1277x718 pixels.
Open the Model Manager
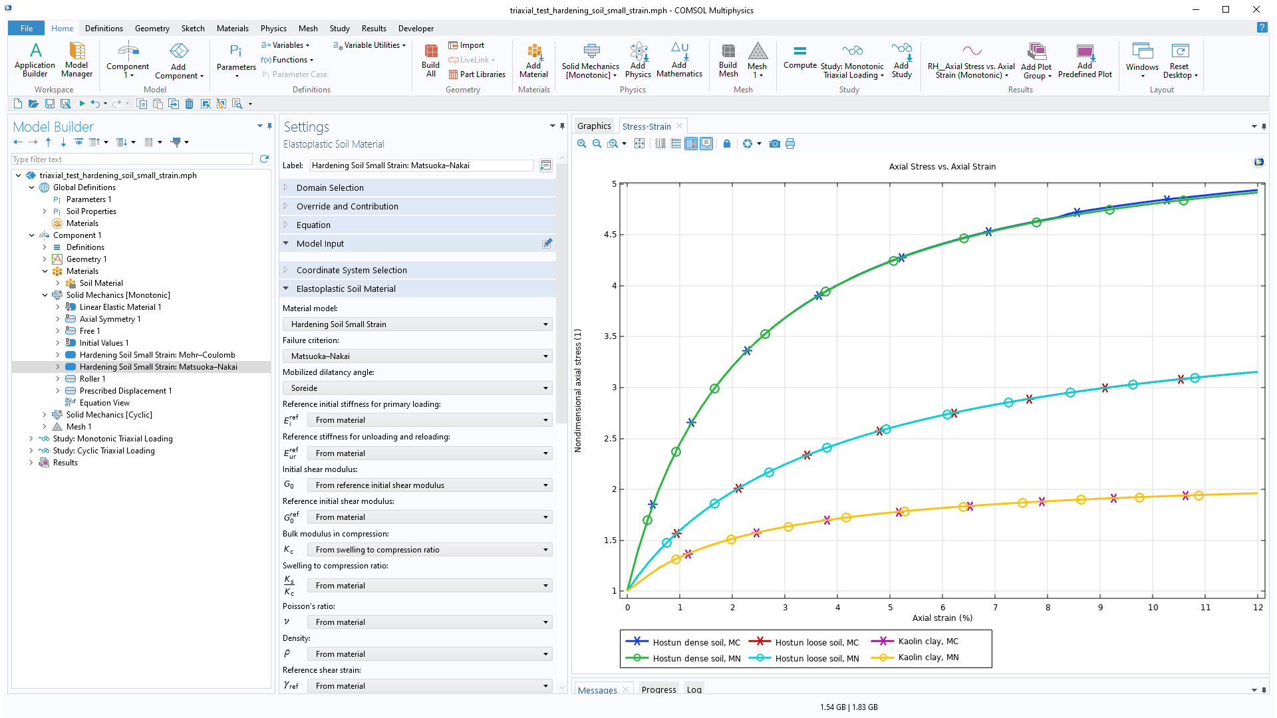click(77, 60)
